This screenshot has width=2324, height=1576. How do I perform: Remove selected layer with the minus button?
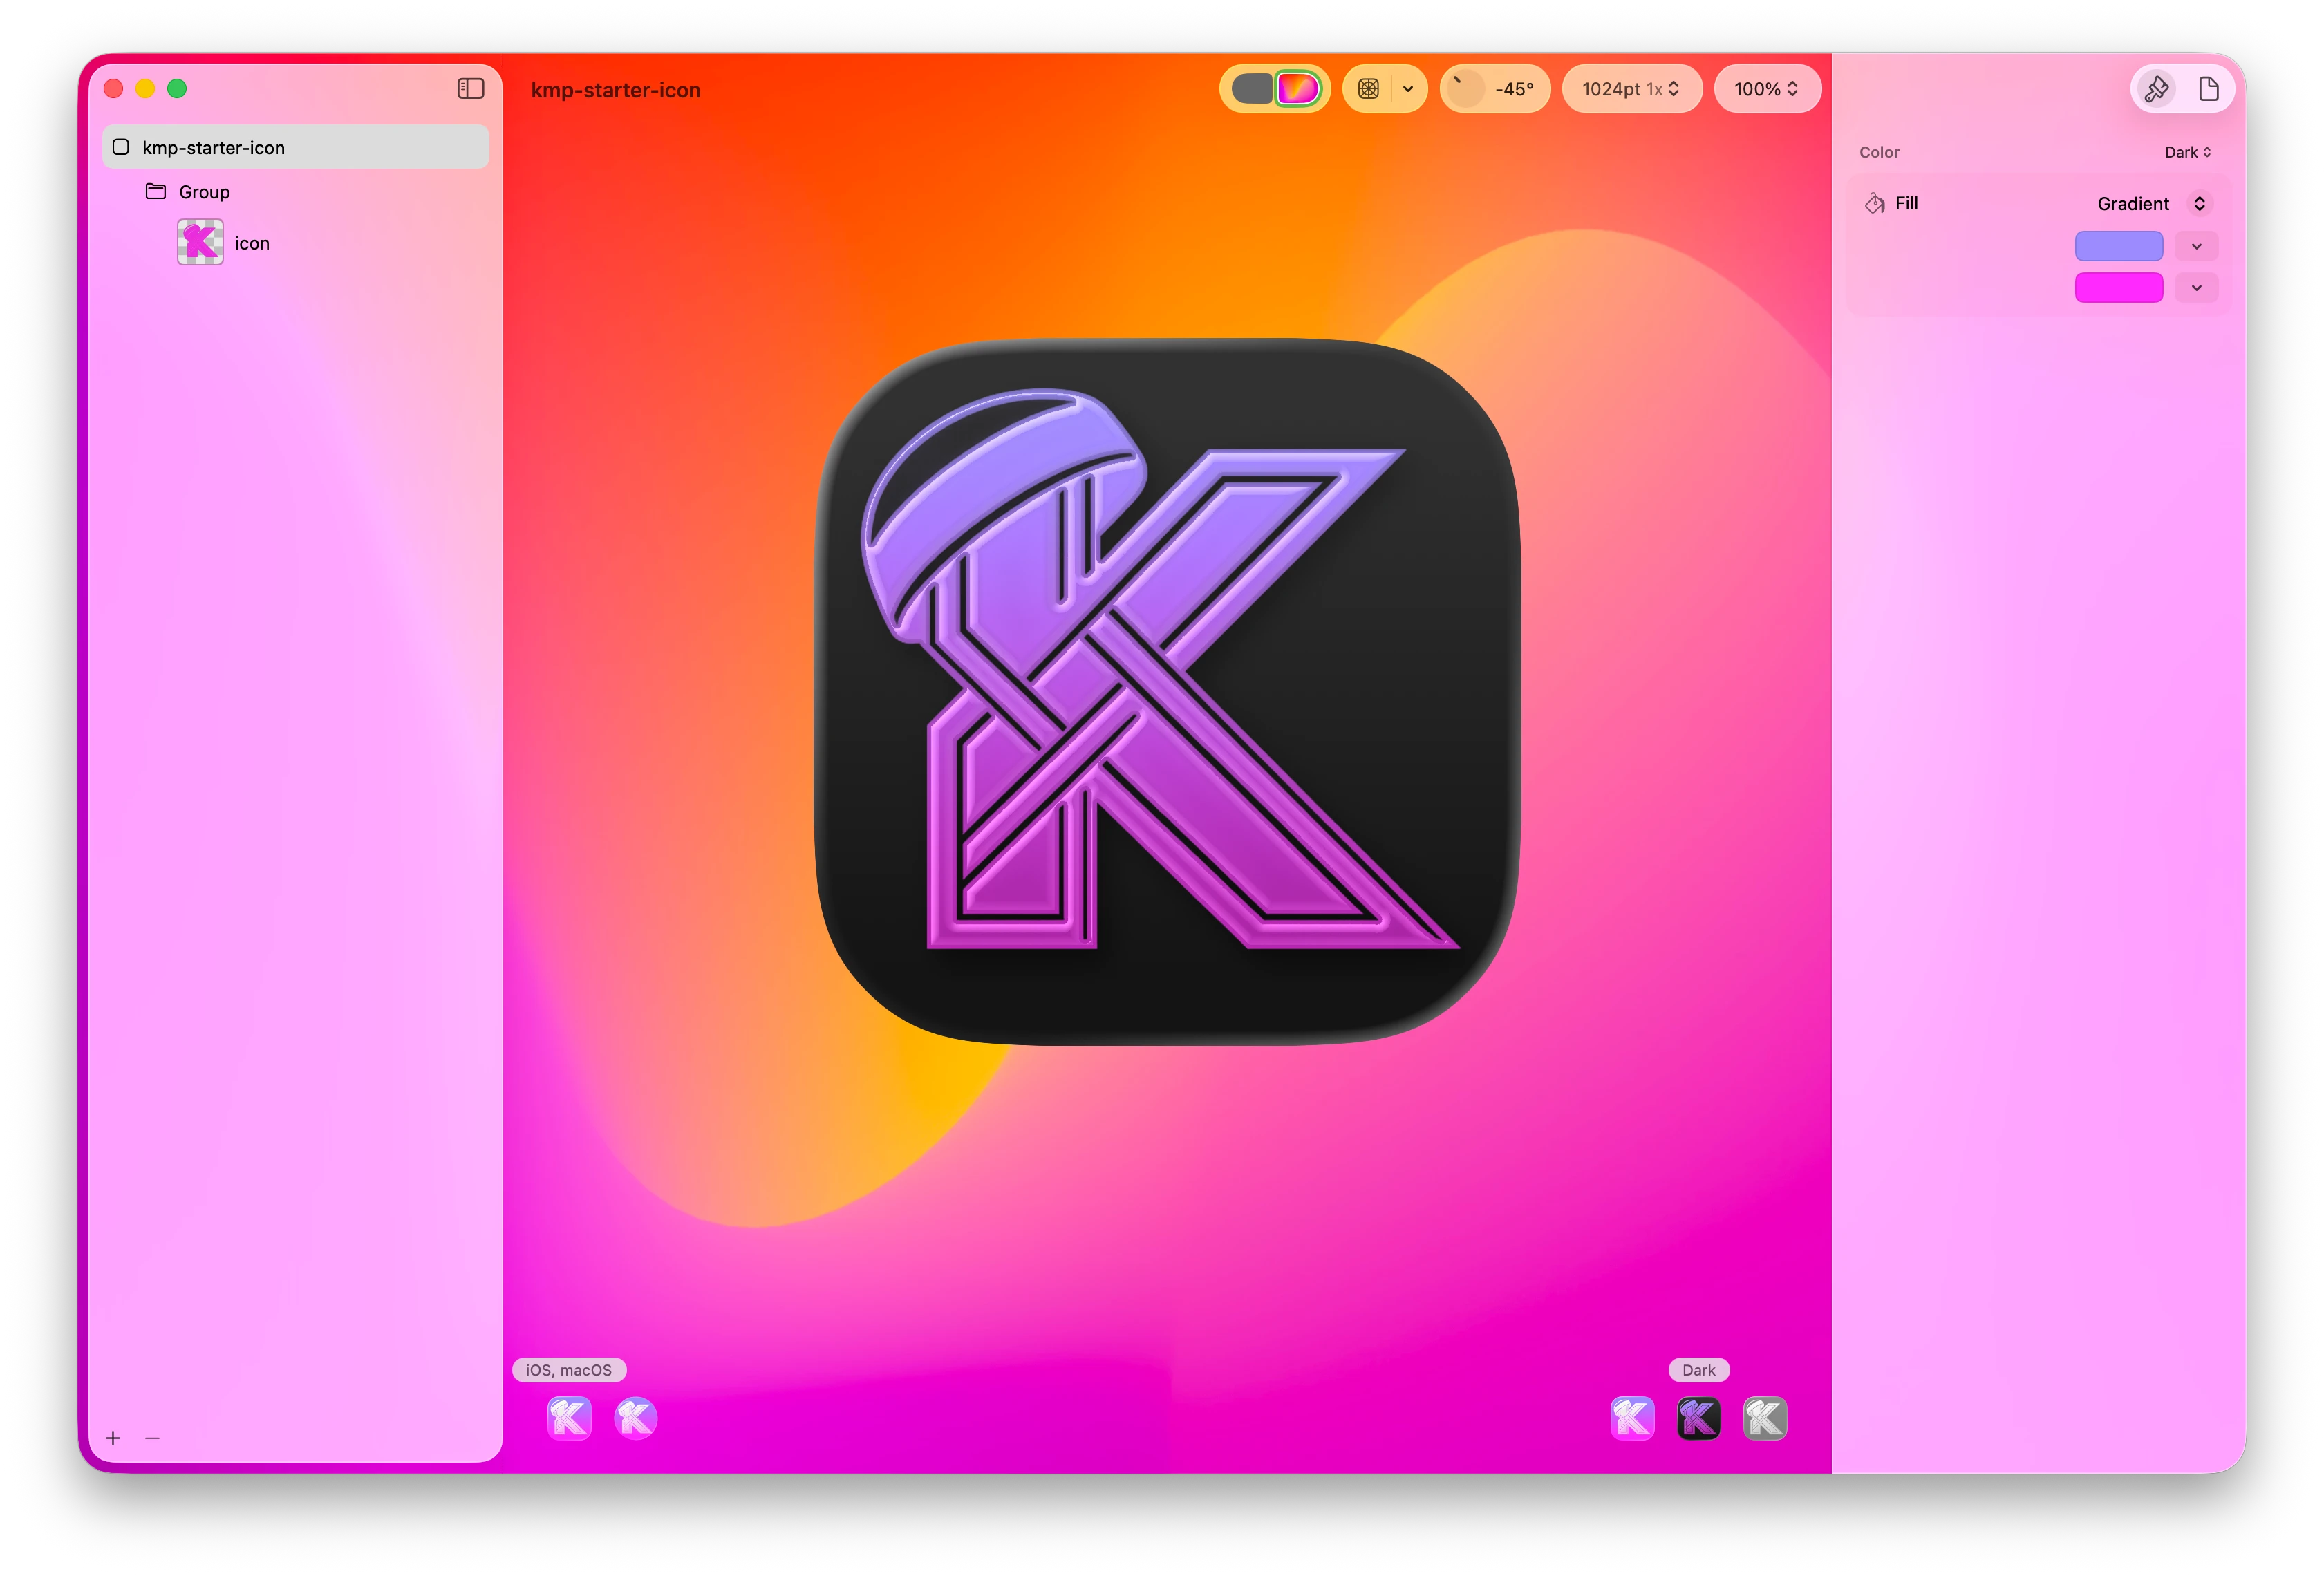152,1438
